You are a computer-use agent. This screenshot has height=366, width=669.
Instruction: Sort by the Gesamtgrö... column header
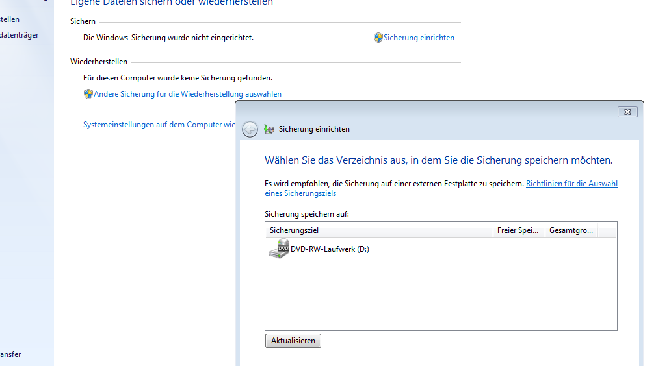[x=571, y=230]
